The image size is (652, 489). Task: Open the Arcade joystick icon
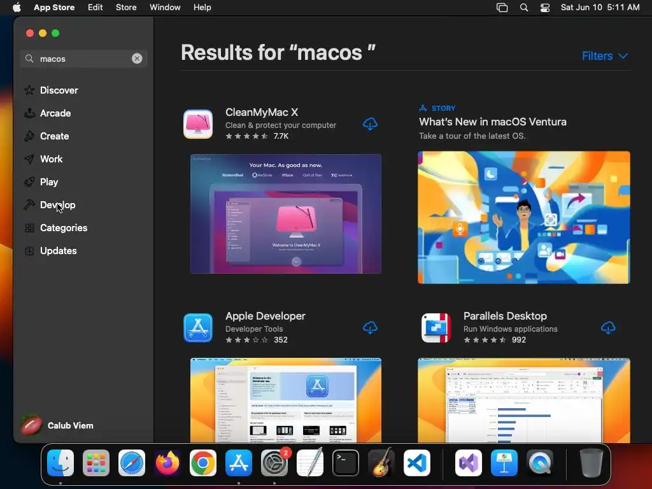click(x=29, y=113)
